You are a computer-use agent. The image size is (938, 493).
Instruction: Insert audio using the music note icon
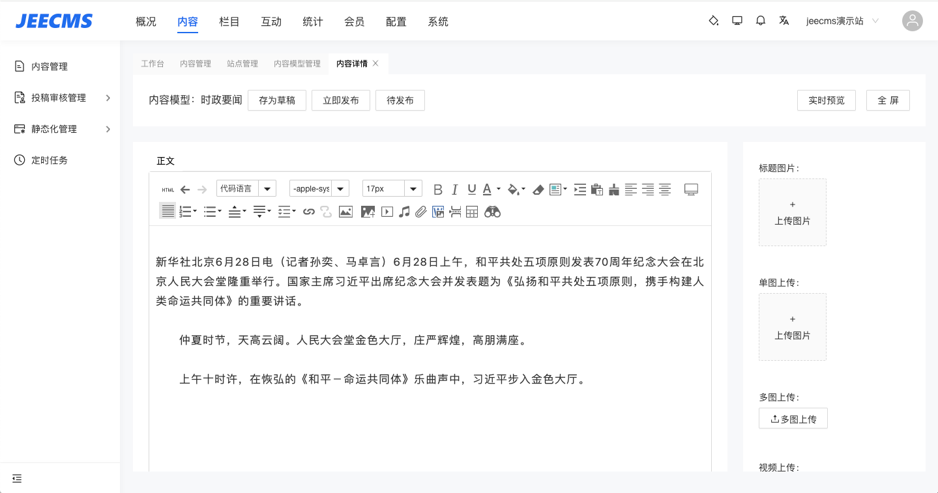click(404, 212)
